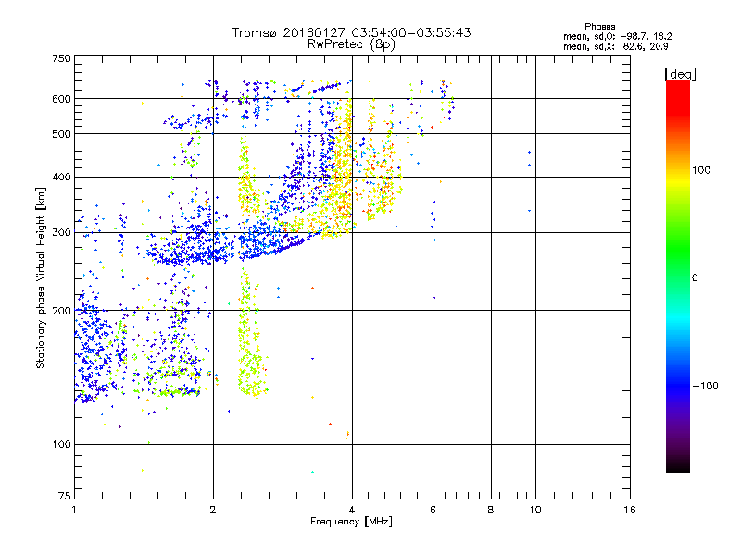Click the x-axis label 'Frequency [MHz]'
Image resolution: width=741 pixels, height=555 pixels.
[351, 522]
